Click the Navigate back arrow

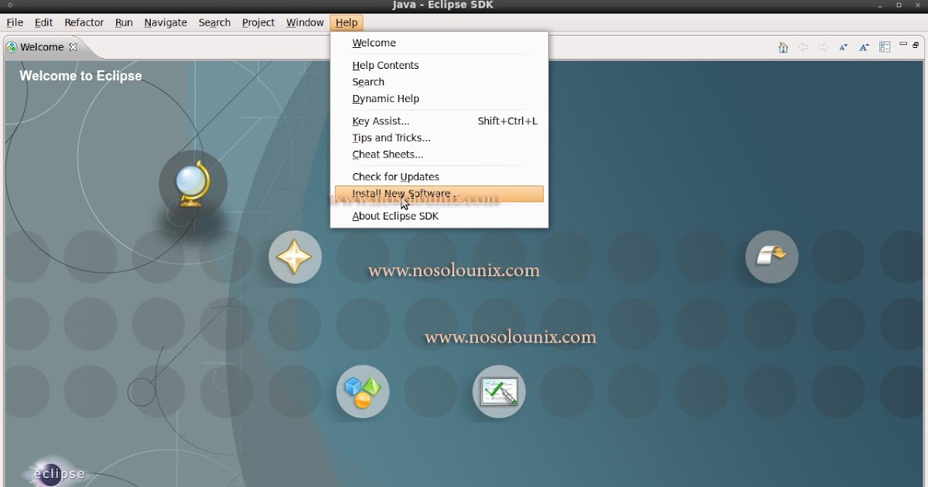[803, 47]
